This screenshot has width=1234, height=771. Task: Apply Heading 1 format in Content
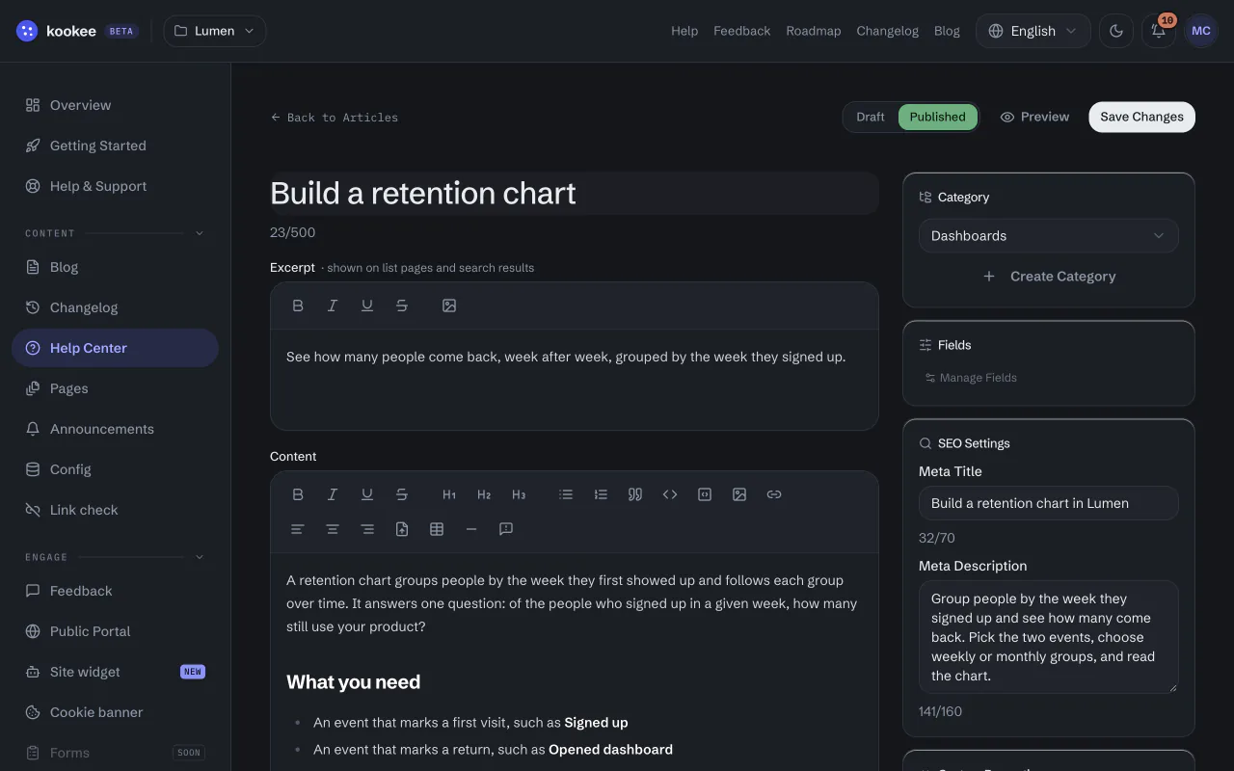point(449,494)
